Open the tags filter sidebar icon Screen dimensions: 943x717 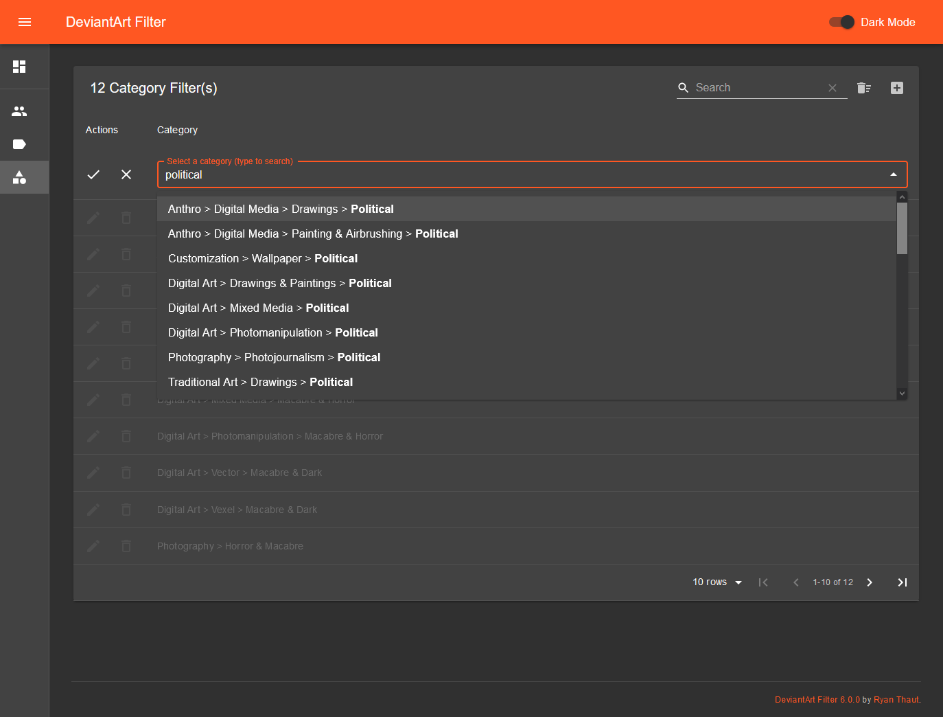[19, 144]
